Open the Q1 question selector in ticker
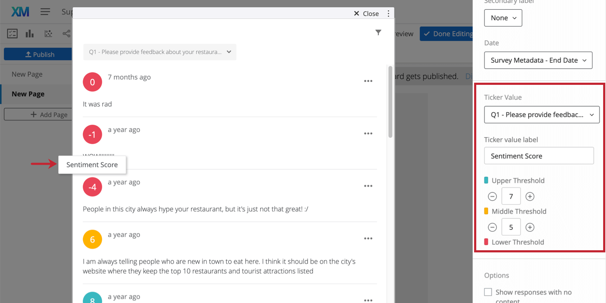Viewport: 606px width, 303px height. pos(160,52)
